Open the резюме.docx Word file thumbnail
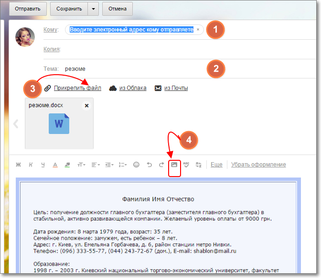 (59, 123)
